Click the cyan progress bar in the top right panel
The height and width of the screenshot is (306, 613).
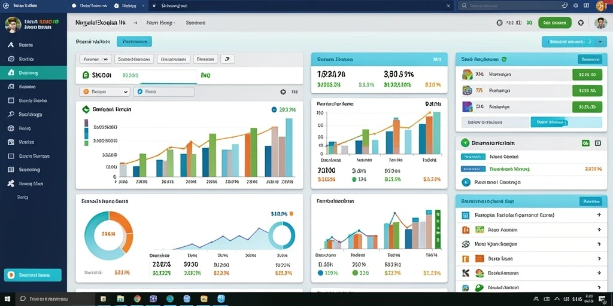click(x=566, y=122)
